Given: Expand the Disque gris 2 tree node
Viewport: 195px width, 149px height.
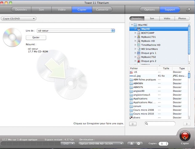Looking at the screenshot, I should click(x=135, y=61).
